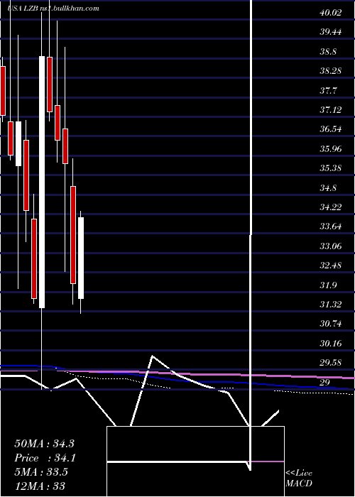Click the 31.9 price axis label

328,285
